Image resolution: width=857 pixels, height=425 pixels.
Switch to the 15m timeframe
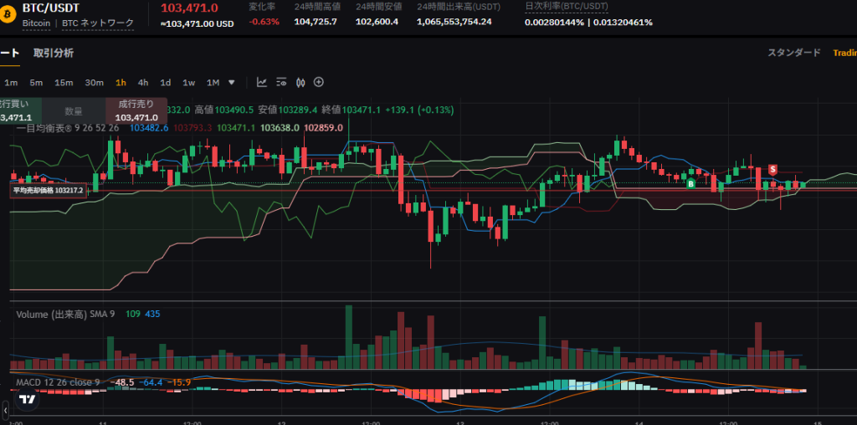(x=64, y=82)
